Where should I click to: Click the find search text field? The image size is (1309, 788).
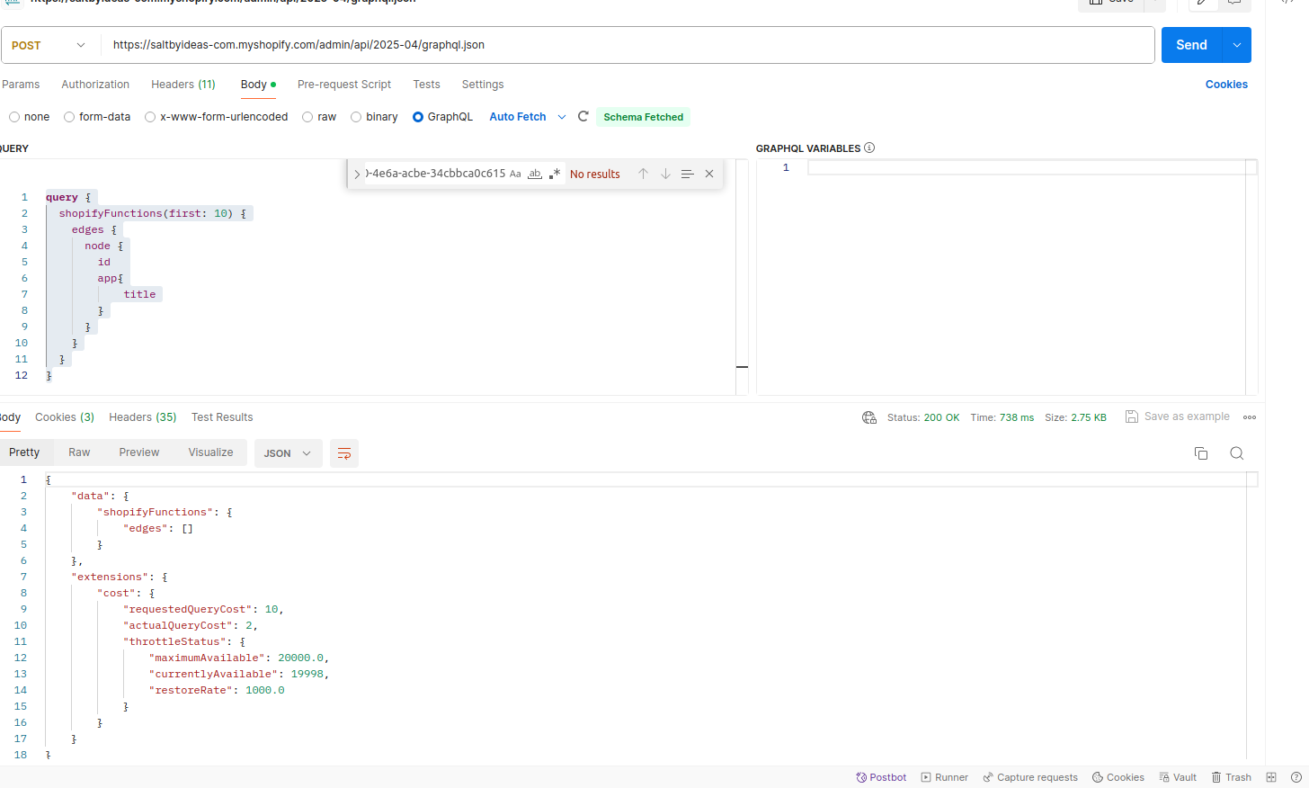click(435, 174)
